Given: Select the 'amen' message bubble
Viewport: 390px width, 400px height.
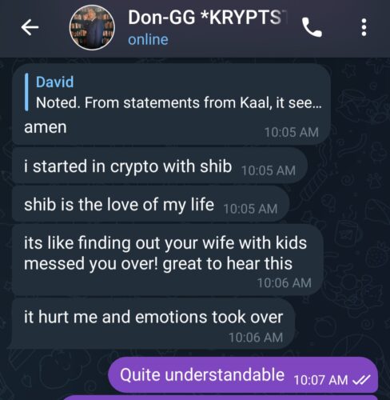Looking at the screenshot, I should 171,104.
